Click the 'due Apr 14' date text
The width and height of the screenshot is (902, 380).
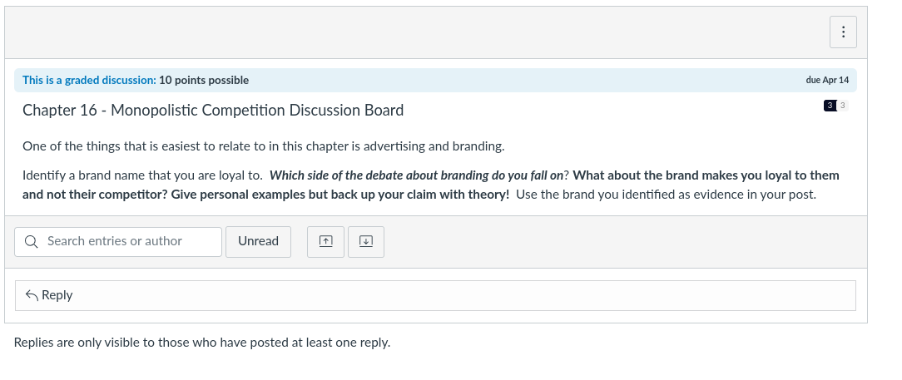[x=827, y=80]
